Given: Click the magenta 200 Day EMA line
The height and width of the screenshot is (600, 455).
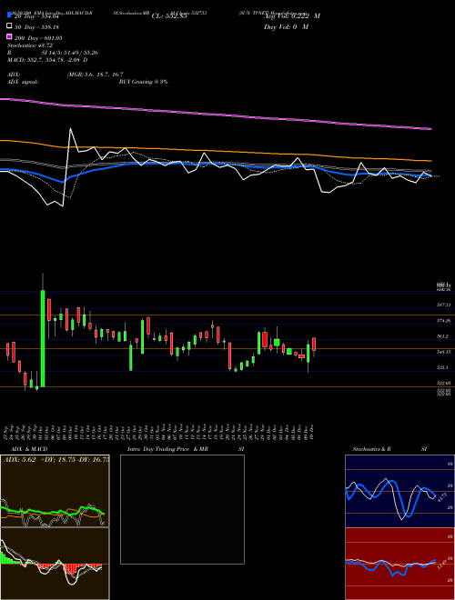Looking at the screenshot, I should 216,114.
